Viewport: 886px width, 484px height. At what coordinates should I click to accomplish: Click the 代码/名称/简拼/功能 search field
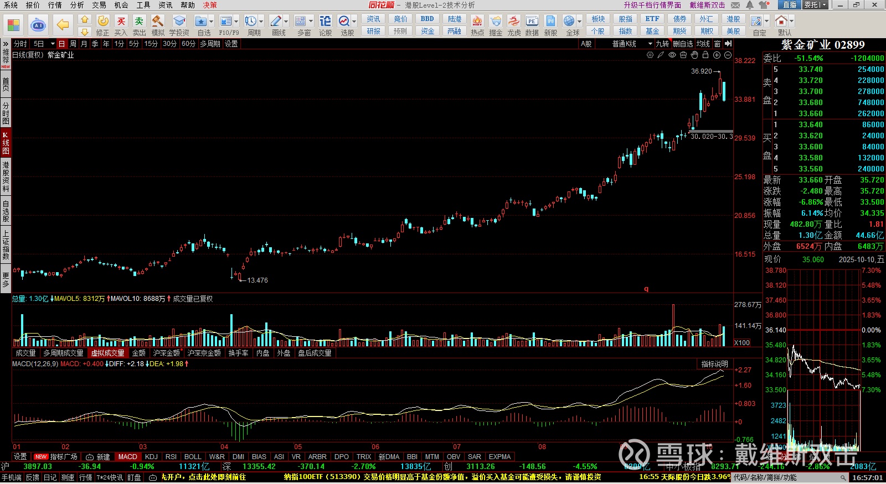790,477
